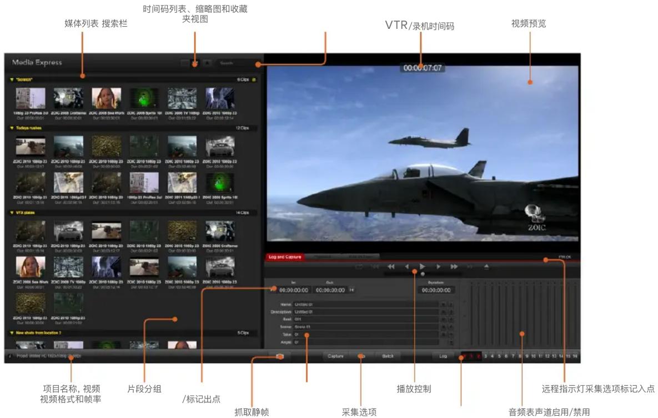Mark In point button beside In timecode
Screen dimensions: 658x418
(x=274, y=290)
